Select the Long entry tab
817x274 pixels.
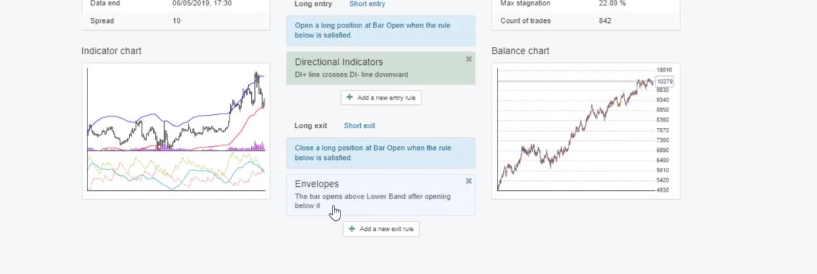pos(313,4)
